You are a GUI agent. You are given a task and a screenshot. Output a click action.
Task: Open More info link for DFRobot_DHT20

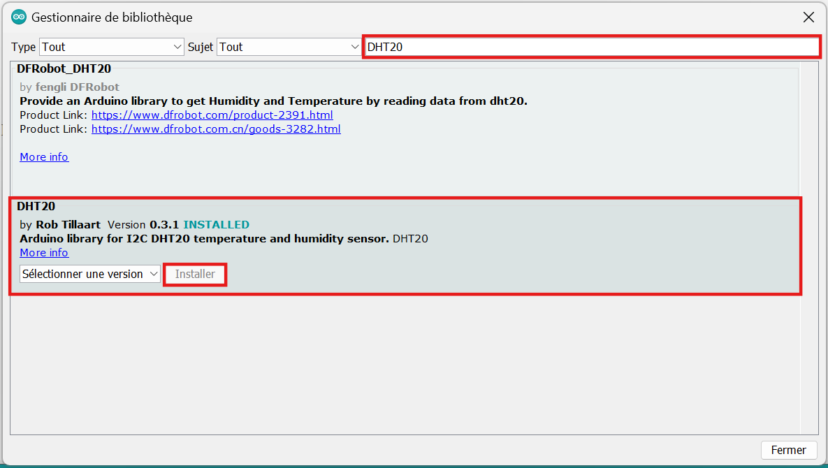(44, 156)
